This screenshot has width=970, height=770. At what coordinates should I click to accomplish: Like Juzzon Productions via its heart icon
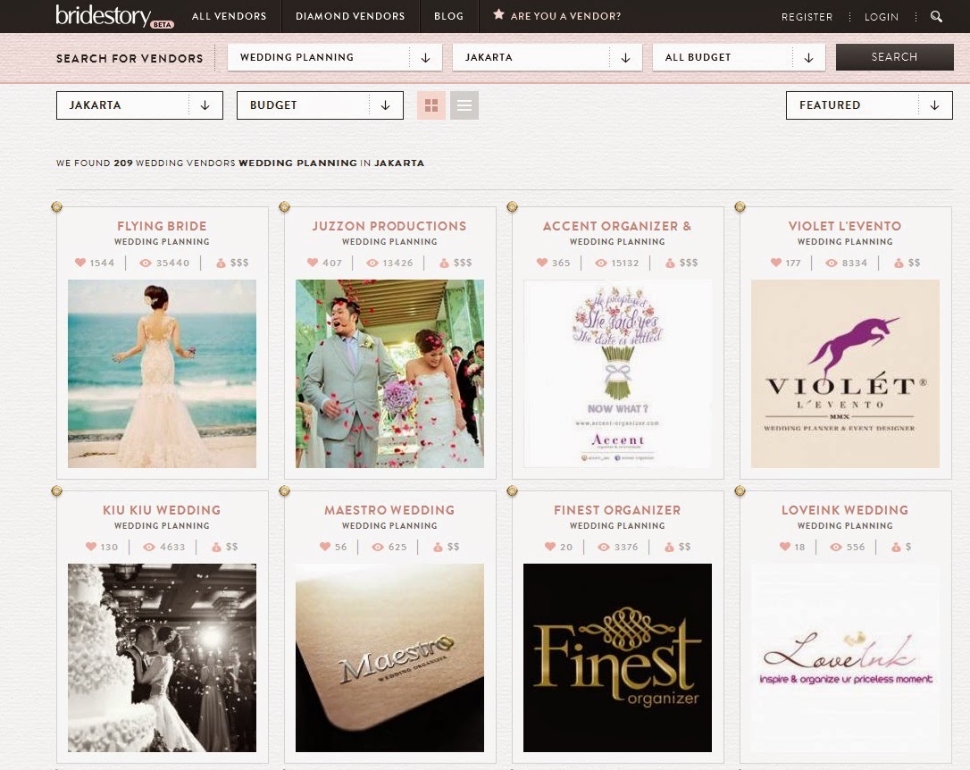point(313,263)
